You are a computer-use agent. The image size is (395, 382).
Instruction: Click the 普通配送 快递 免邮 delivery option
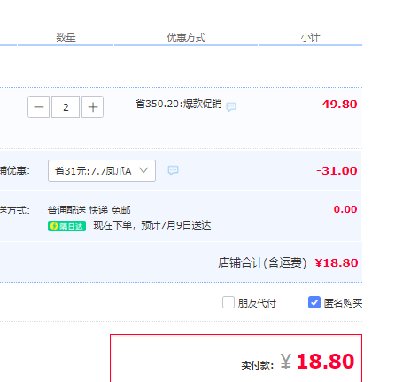[x=89, y=210]
